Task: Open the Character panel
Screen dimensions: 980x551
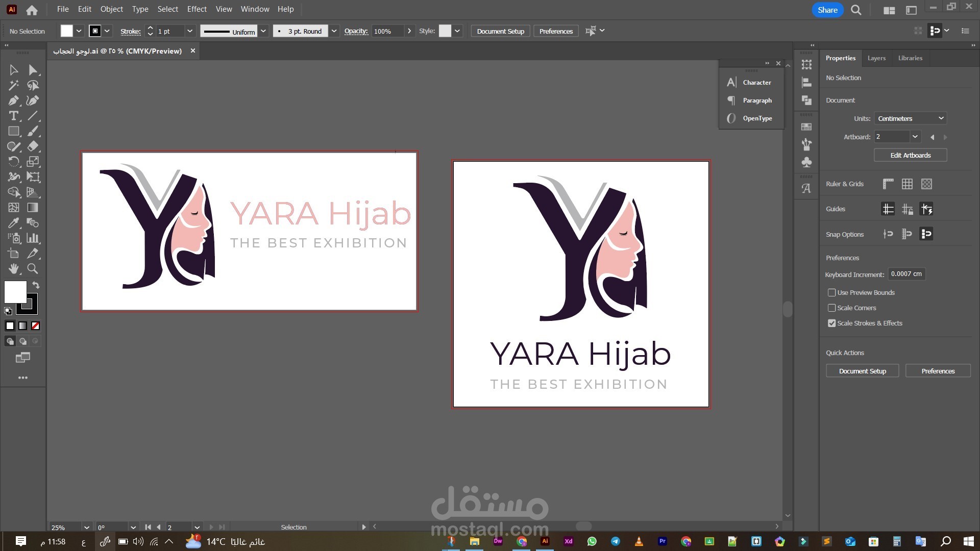Action: [756, 82]
